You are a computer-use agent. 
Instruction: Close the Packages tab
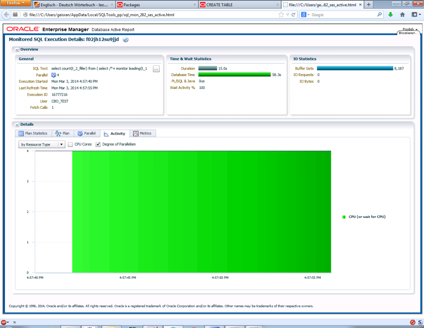[195, 5]
